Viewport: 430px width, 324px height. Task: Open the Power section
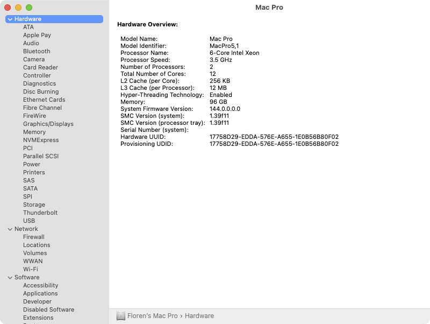[x=32, y=164]
